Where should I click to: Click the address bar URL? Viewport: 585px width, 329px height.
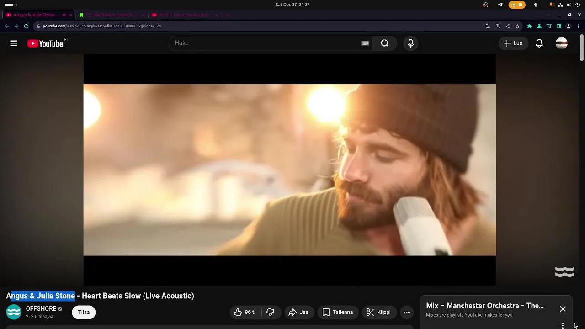(102, 26)
